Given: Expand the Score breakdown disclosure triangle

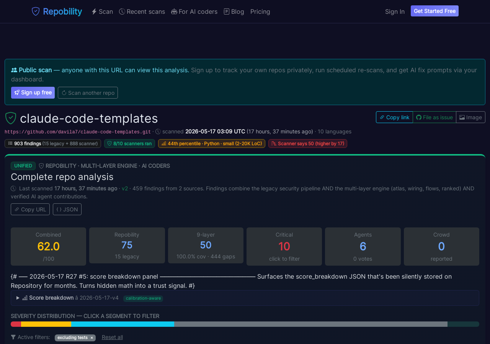Looking at the screenshot, I should (x=18, y=298).
